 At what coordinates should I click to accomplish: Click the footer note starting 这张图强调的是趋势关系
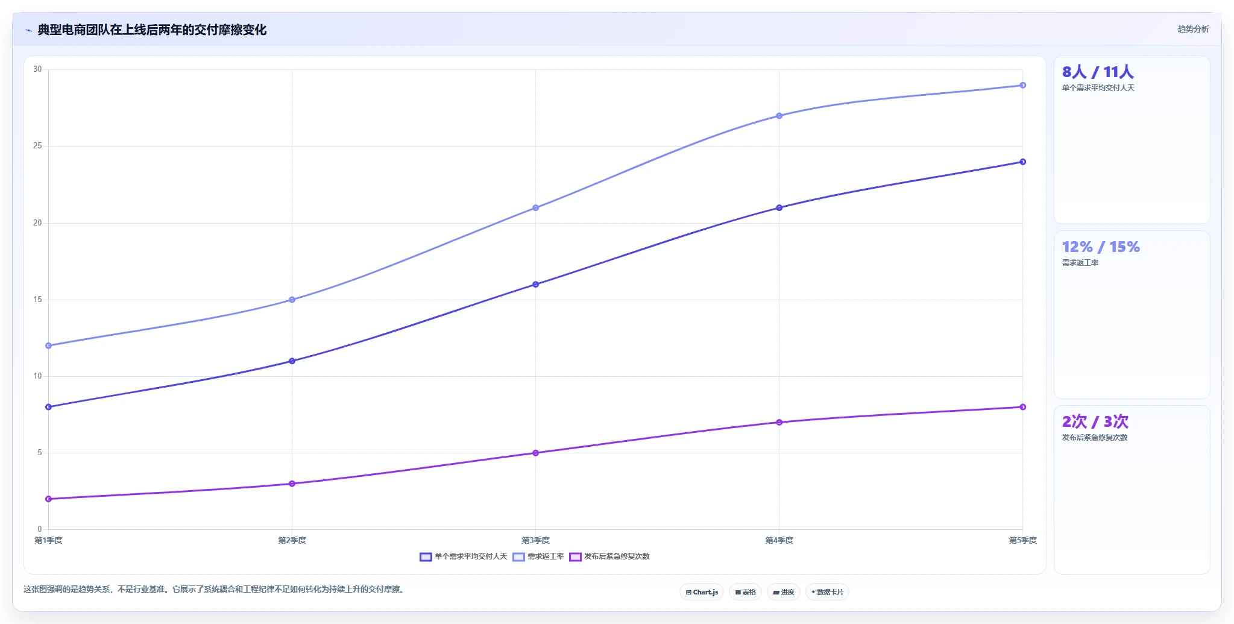(x=215, y=589)
